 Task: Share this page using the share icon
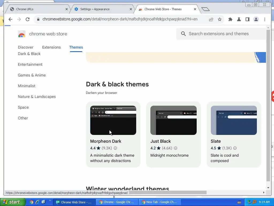tap(211, 19)
